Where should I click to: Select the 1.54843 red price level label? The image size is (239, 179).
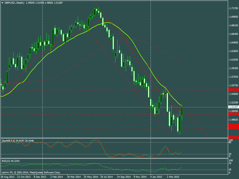233,90
